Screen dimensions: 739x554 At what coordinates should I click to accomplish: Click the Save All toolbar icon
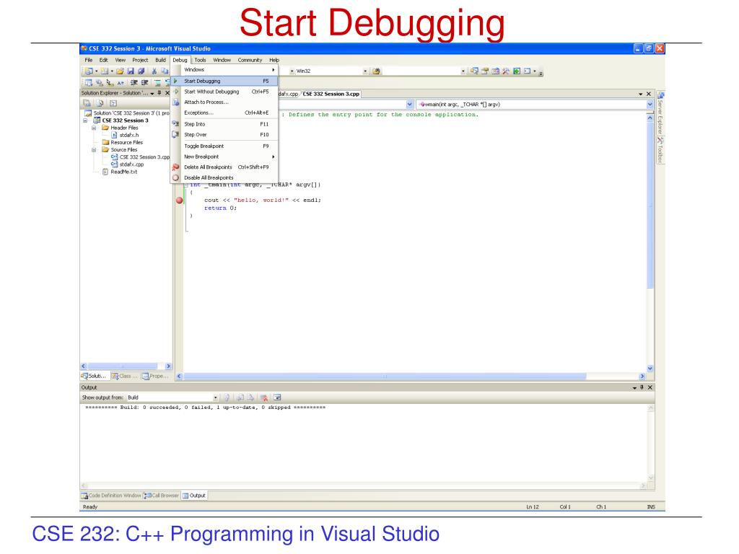click(141, 71)
